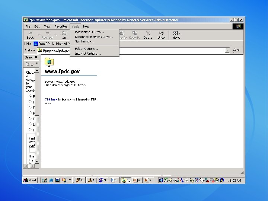Switch to the first taskbar window button

tap(80, 180)
